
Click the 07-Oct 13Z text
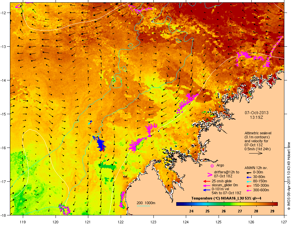point(254,145)
